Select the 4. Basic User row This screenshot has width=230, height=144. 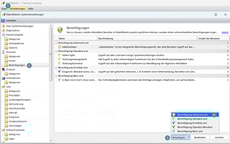click(x=141, y=80)
